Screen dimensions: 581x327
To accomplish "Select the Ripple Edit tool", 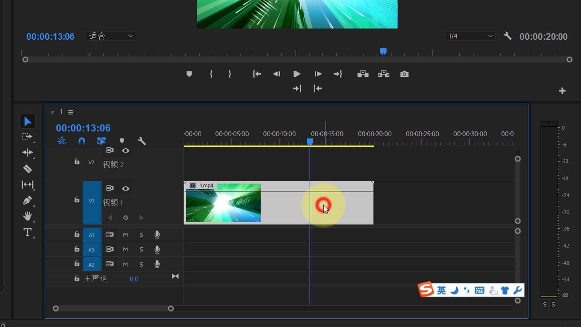I will (28, 152).
